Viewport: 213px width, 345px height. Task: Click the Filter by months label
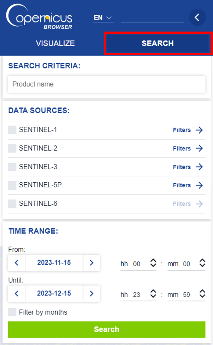click(43, 312)
